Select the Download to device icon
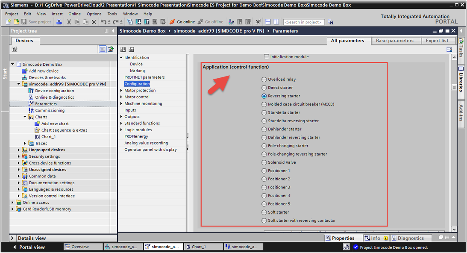The height and width of the screenshot is (253, 467). coord(139,22)
